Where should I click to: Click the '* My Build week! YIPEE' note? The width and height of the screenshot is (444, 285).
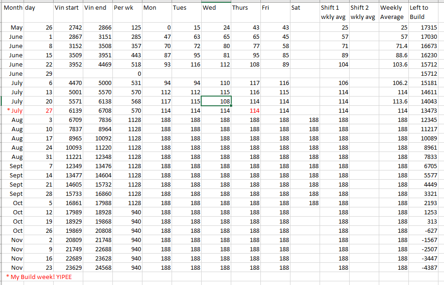(x=39, y=277)
